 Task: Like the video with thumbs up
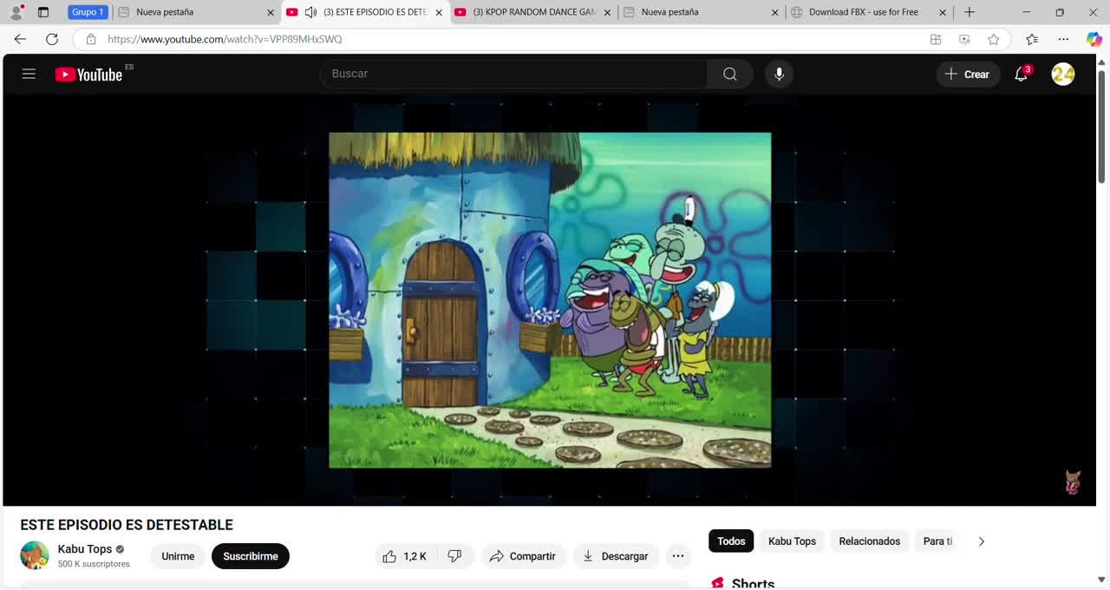click(x=405, y=556)
